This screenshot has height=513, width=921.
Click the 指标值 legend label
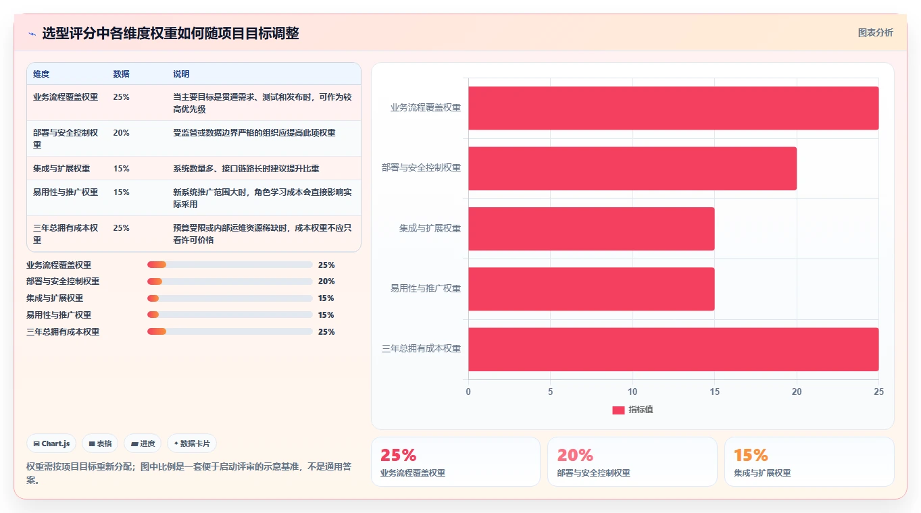641,410
